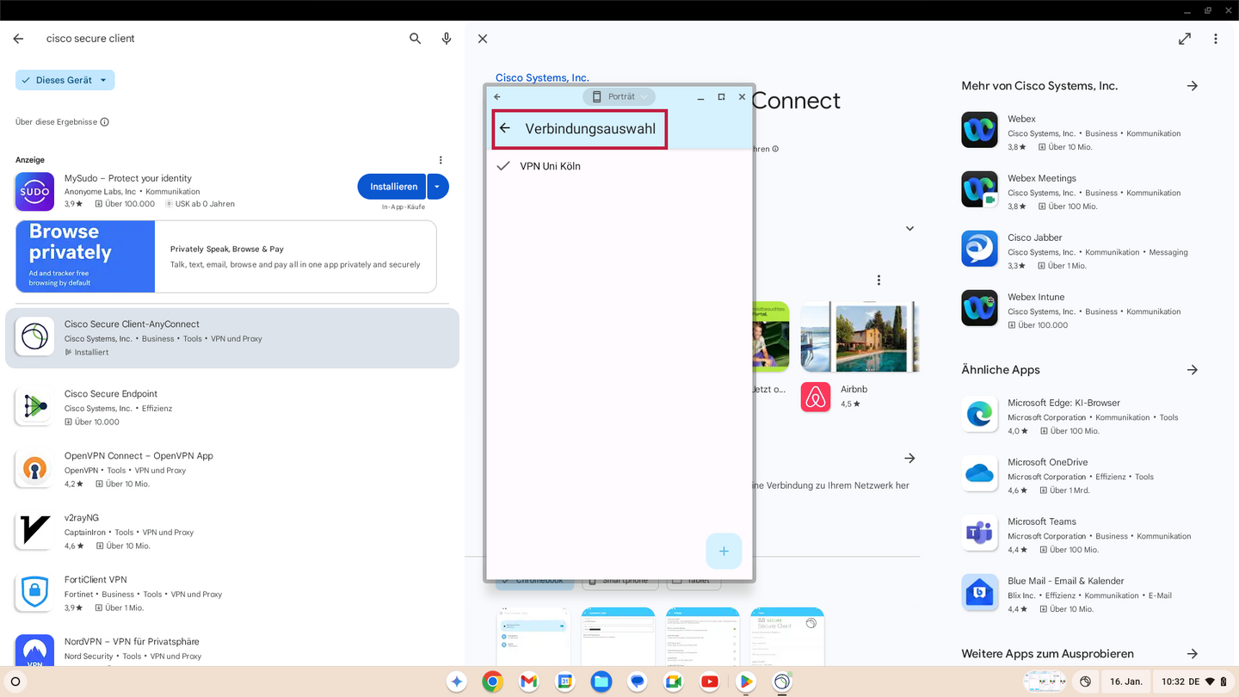
Task: Open the Webex app icon in sidebar
Action: click(979, 130)
